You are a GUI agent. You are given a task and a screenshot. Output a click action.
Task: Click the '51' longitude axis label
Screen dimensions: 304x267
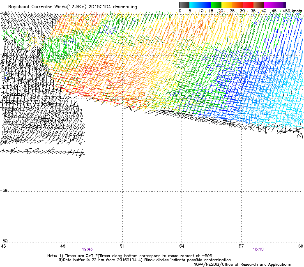[122, 246]
